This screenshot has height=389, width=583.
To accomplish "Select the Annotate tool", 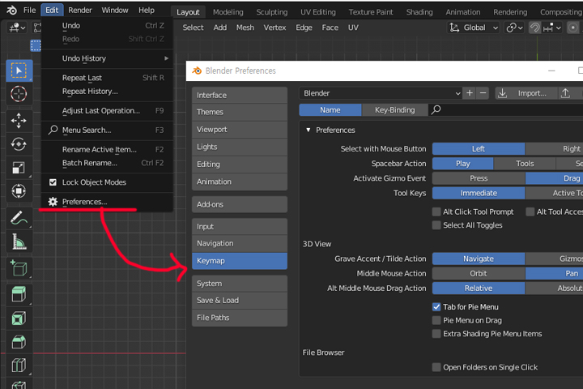I will click(19, 219).
